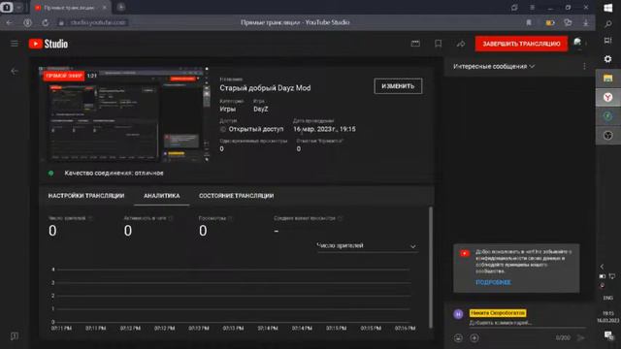
Task: Click the analytics panel vertical scrollbar
Action: (431, 268)
